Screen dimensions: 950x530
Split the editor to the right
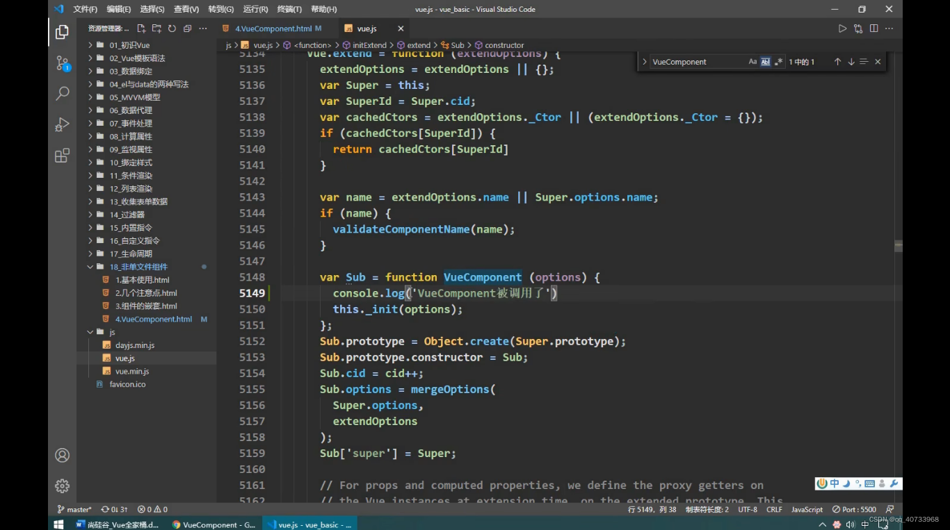point(873,28)
